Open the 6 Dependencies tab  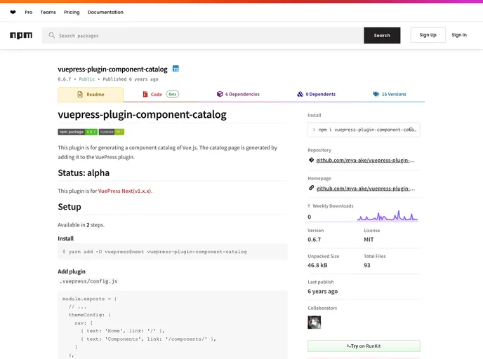(238, 94)
